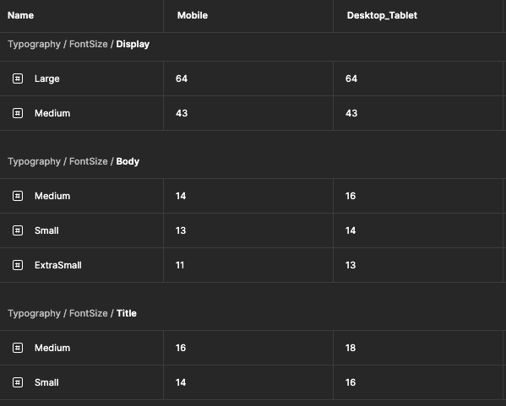Click number icon of Body Small variable
Image resolution: width=506 pixels, height=406 pixels.
coord(18,230)
